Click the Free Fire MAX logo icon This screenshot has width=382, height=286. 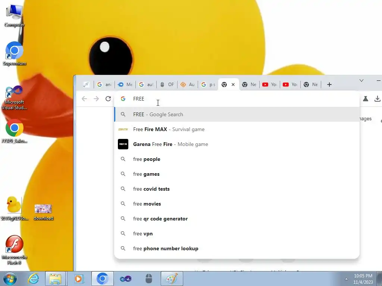[123, 129]
